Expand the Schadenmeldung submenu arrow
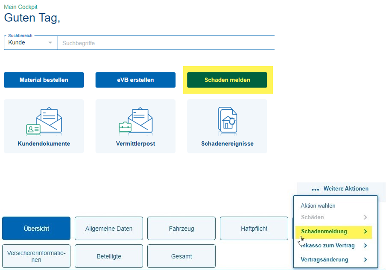This screenshot has width=386, height=270. [x=366, y=232]
